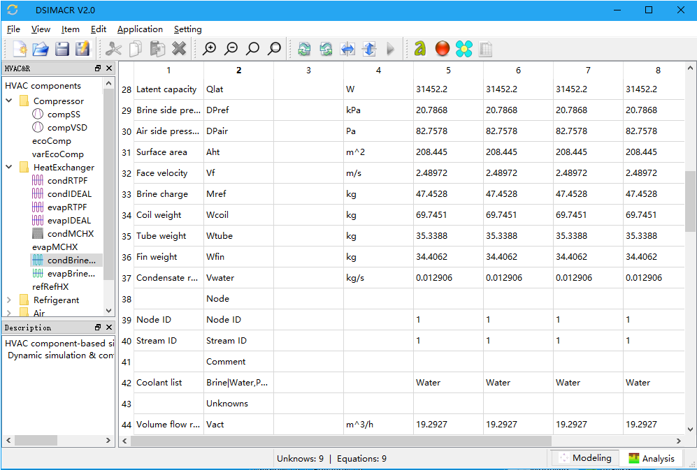The height and width of the screenshot is (470, 697).
Task: Select refRefHX in the tree
Action: coord(50,286)
